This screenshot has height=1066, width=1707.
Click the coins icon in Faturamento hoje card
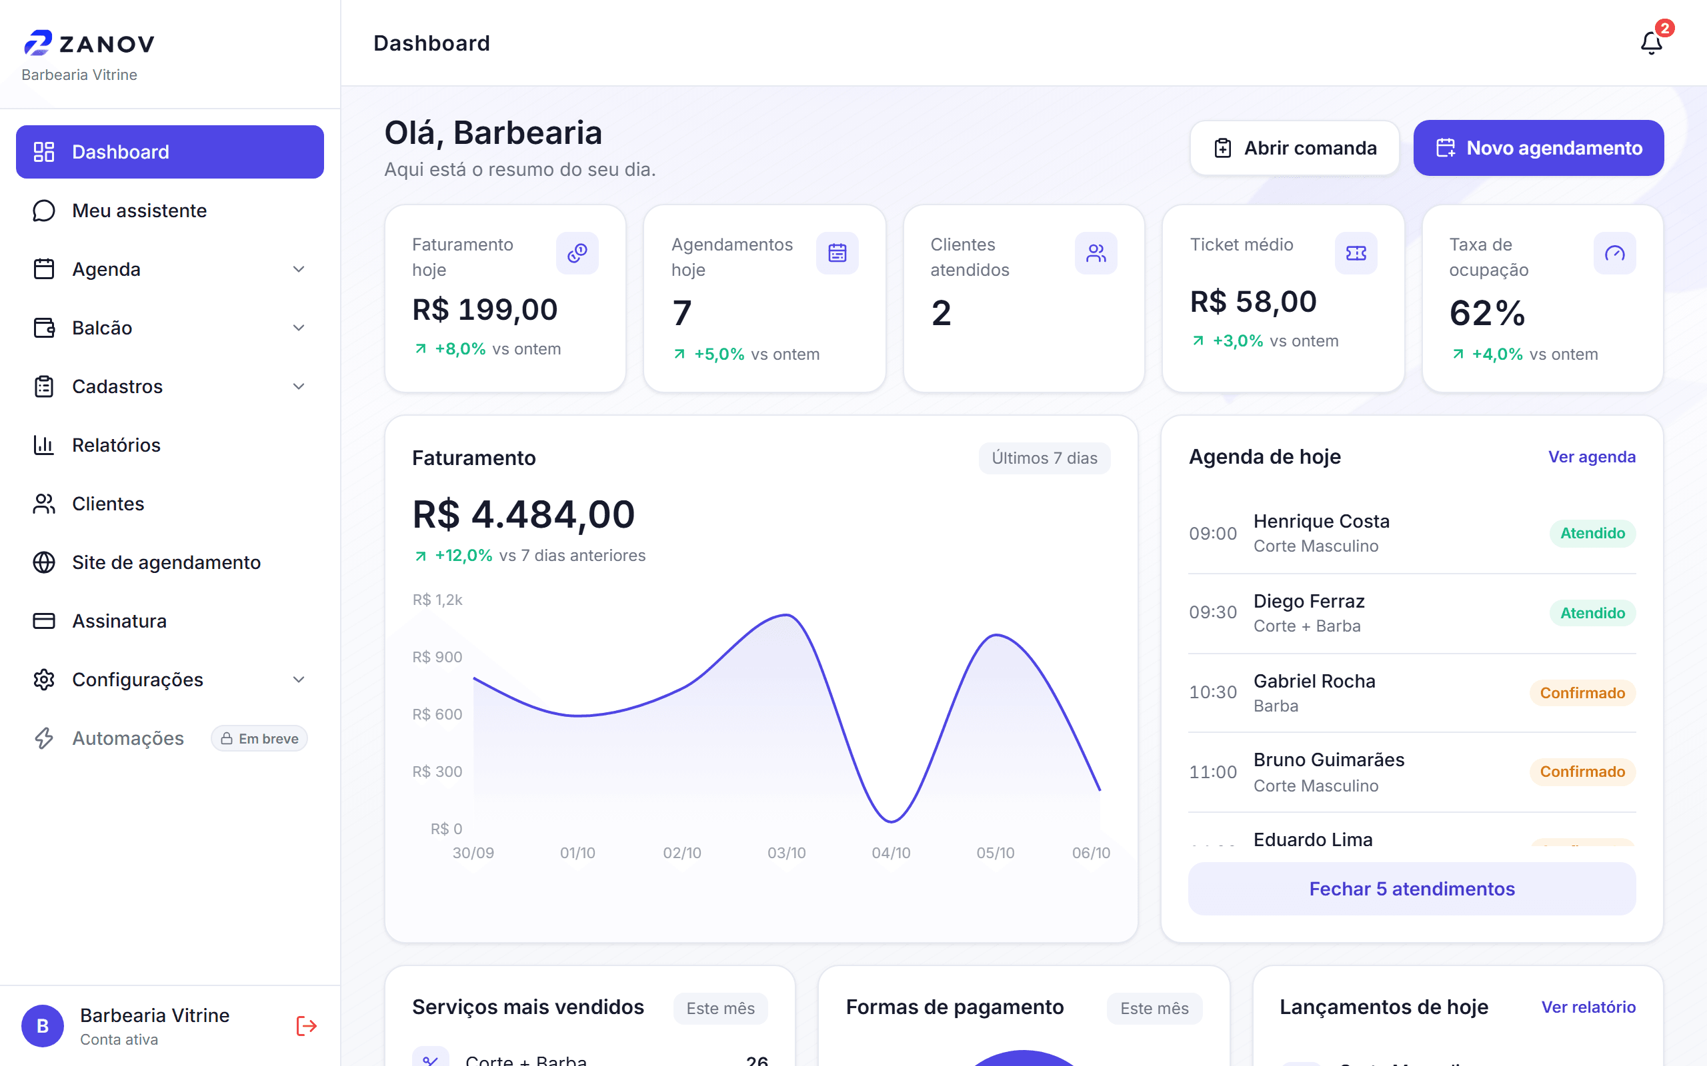point(577,253)
